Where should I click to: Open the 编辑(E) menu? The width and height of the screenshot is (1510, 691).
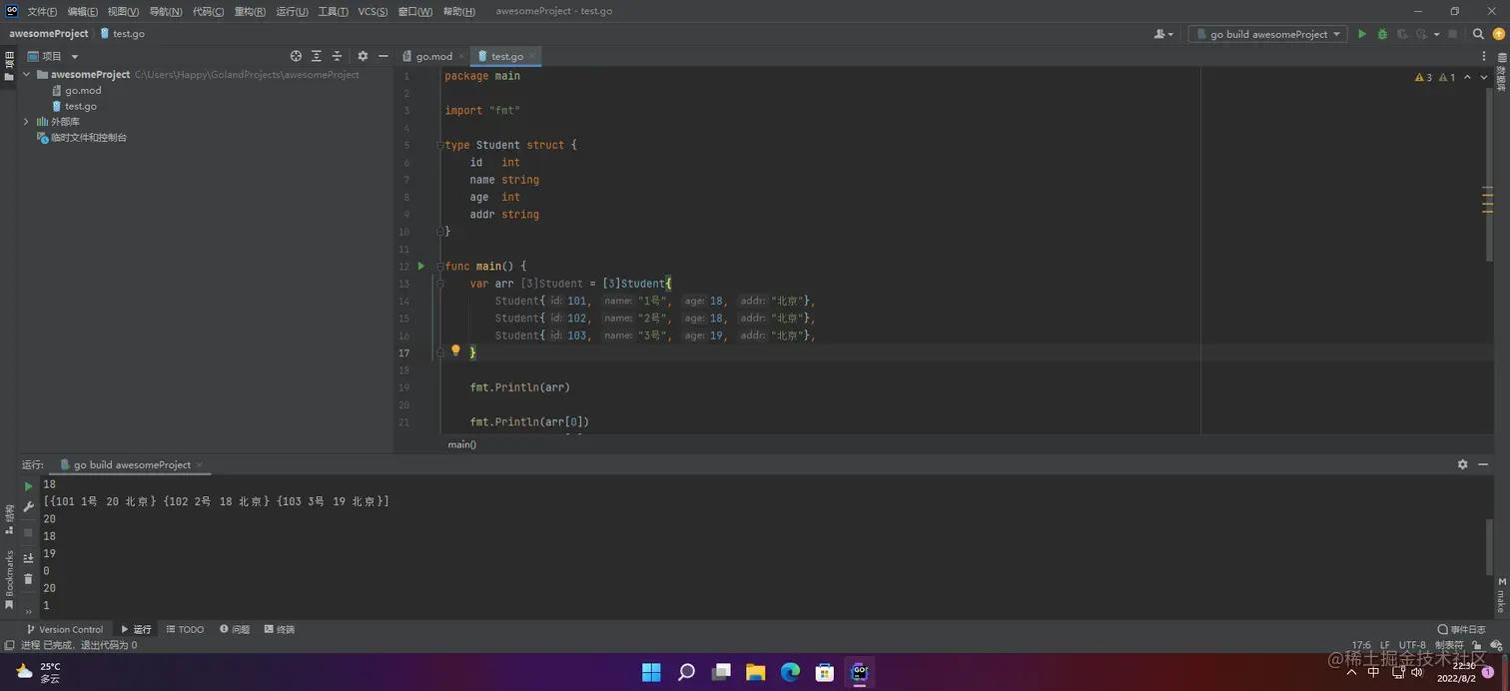click(83, 11)
